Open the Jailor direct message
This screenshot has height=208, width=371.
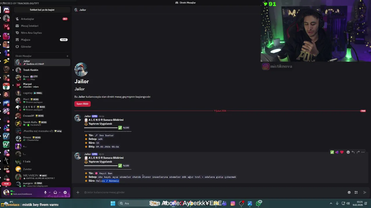(x=42, y=62)
